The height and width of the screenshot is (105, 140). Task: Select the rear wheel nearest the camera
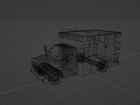point(103,66)
